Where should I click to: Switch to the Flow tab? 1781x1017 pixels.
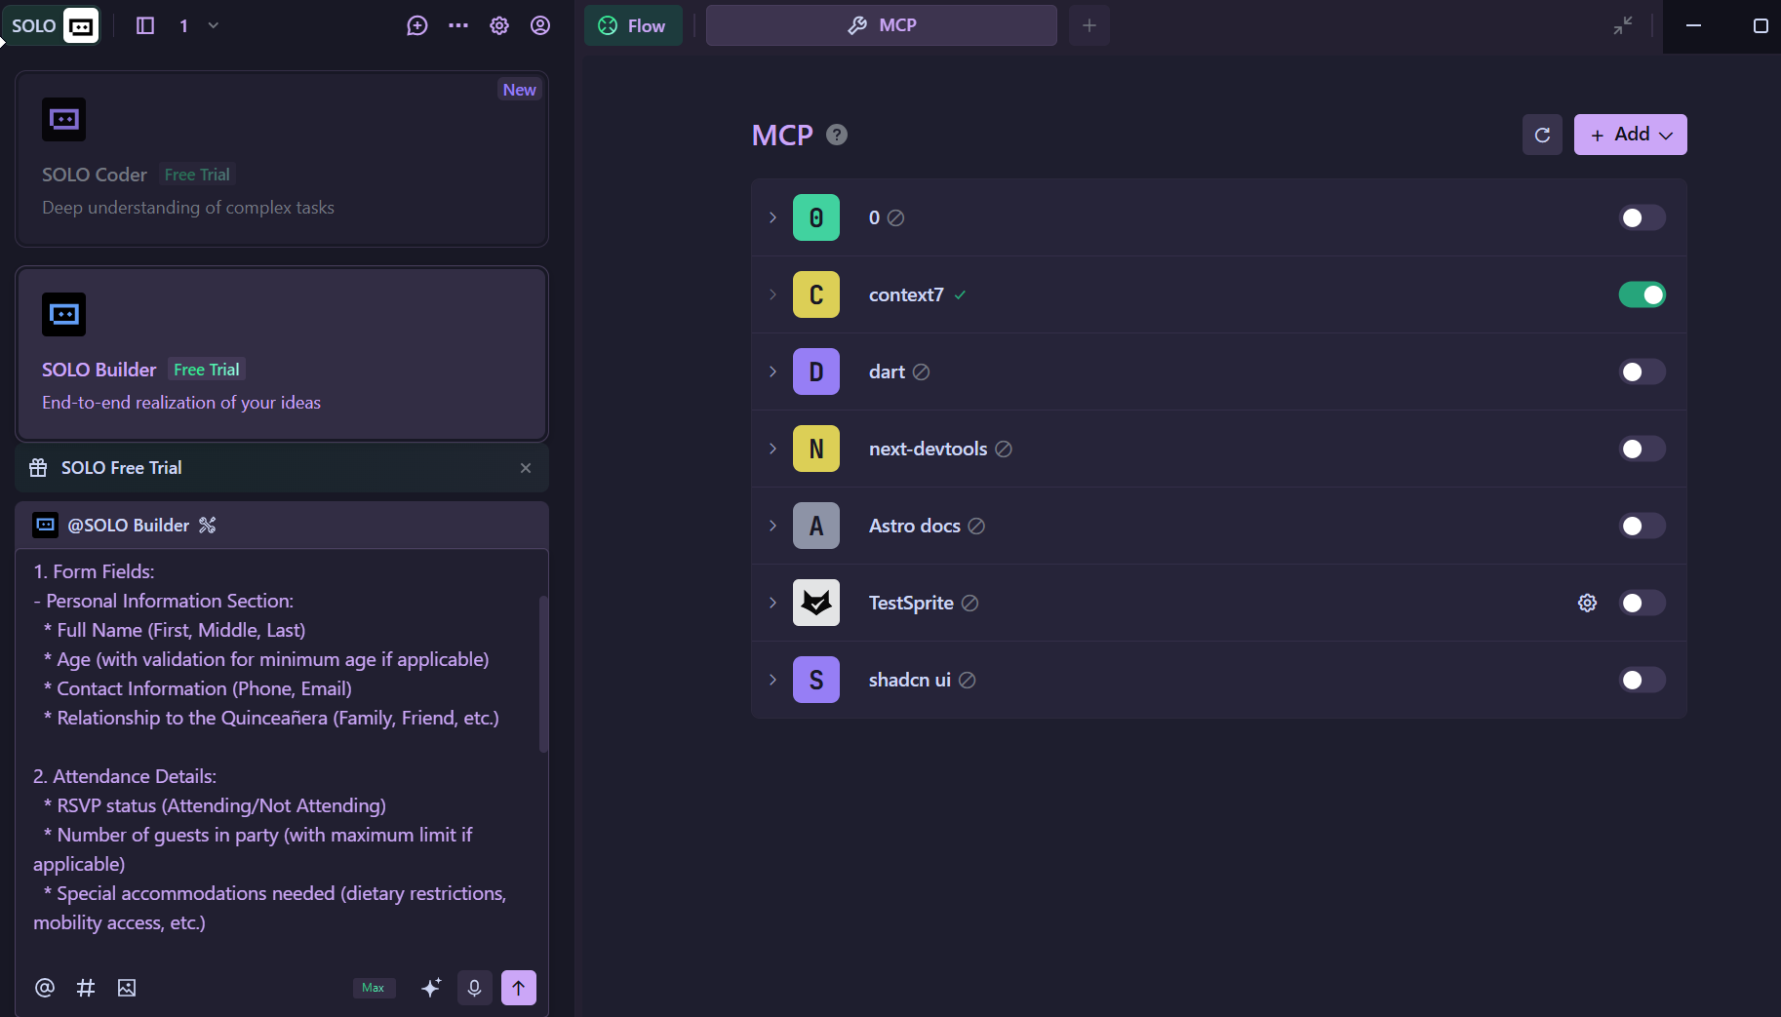coord(633,26)
